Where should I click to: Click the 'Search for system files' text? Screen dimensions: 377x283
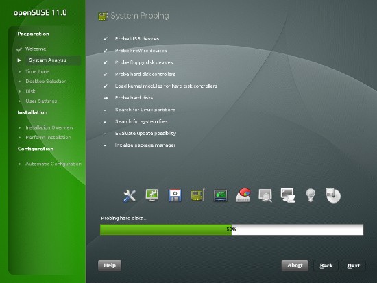[141, 121]
